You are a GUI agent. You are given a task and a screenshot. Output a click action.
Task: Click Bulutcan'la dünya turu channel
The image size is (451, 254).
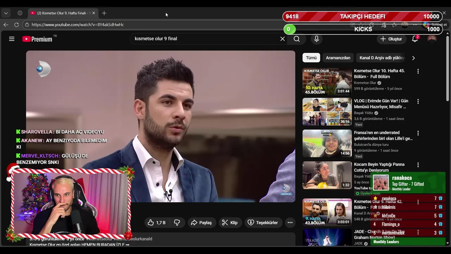click(x=371, y=145)
